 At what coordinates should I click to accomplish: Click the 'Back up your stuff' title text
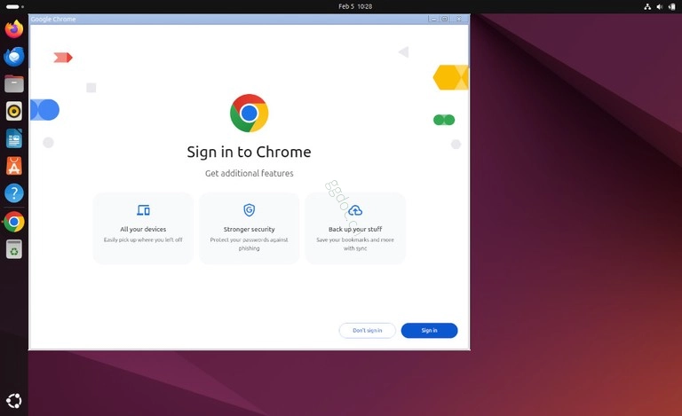(x=355, y=229)
